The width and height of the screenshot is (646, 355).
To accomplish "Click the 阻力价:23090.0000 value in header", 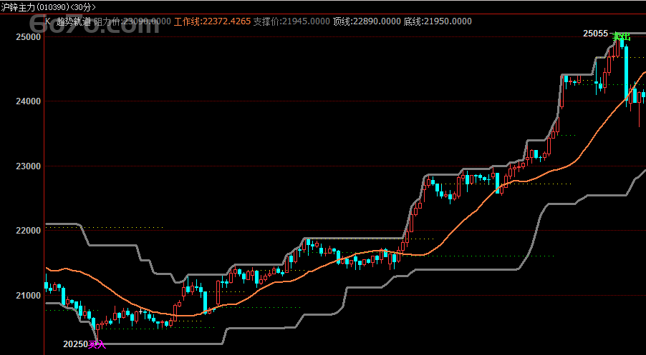I will point(132,21).
